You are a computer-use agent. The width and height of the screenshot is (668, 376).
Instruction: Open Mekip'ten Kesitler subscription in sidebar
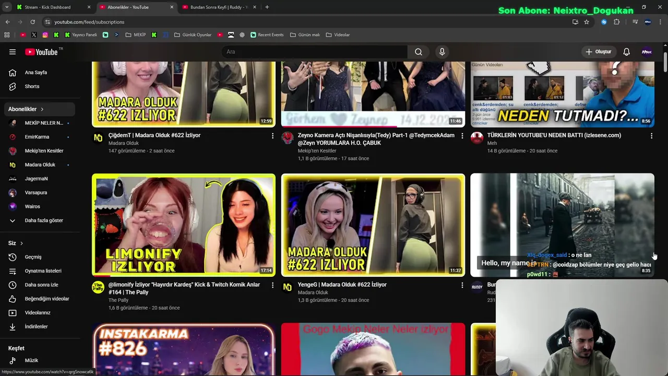click(x=41, y=150)
